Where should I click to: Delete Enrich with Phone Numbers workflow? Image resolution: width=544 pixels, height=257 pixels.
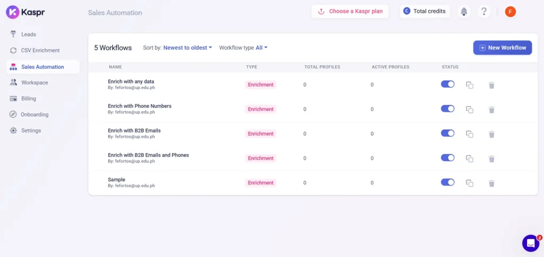point(491,110)
